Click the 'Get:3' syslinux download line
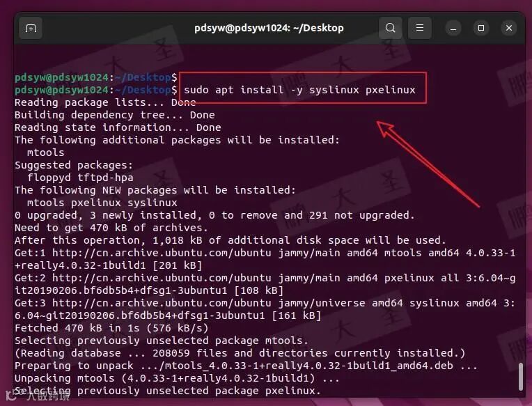The image size is (532, 406). tap(265, 303)
